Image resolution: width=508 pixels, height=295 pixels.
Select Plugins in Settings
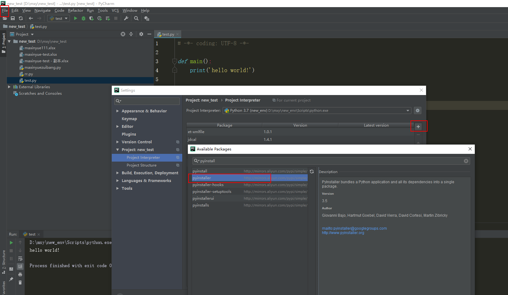tap(129, 134)
